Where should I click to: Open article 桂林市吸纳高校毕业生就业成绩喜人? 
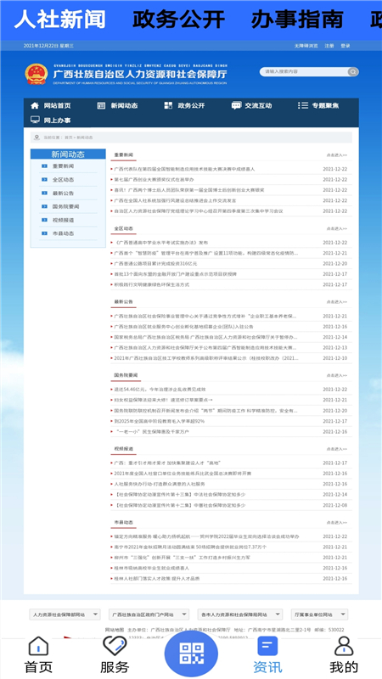(152, 568)
